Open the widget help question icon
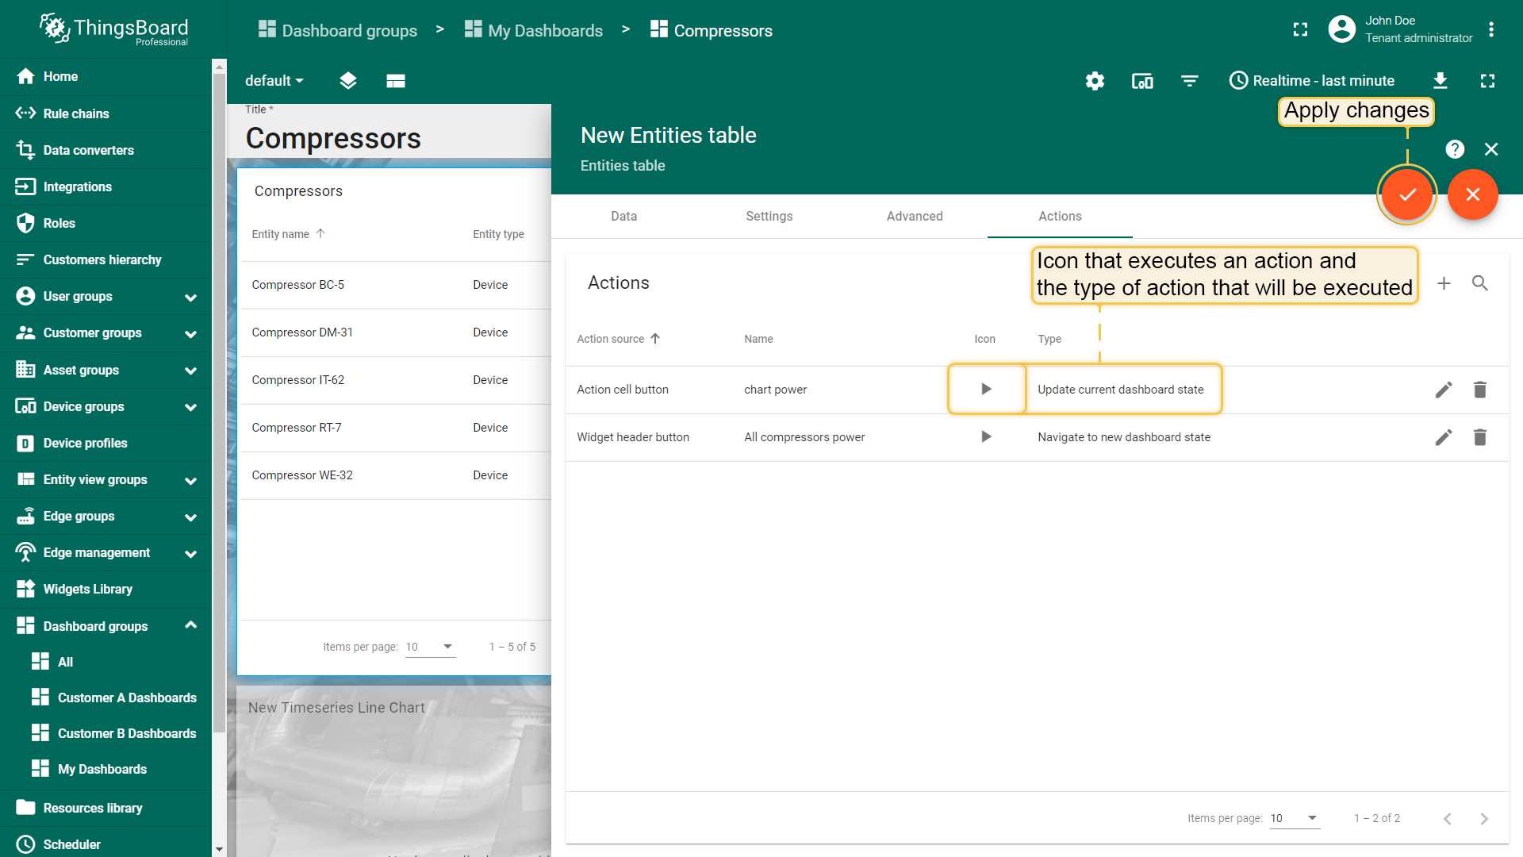This screenshot has width=1523, height=857. coord(1455,149)
